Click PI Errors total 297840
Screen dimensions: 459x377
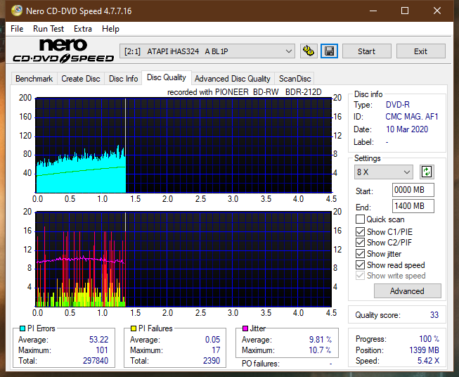pos(96,361)
